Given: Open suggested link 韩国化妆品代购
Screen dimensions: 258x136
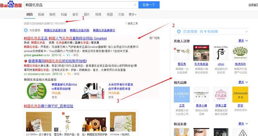Looking at the screenshot, I should (80, 30).
